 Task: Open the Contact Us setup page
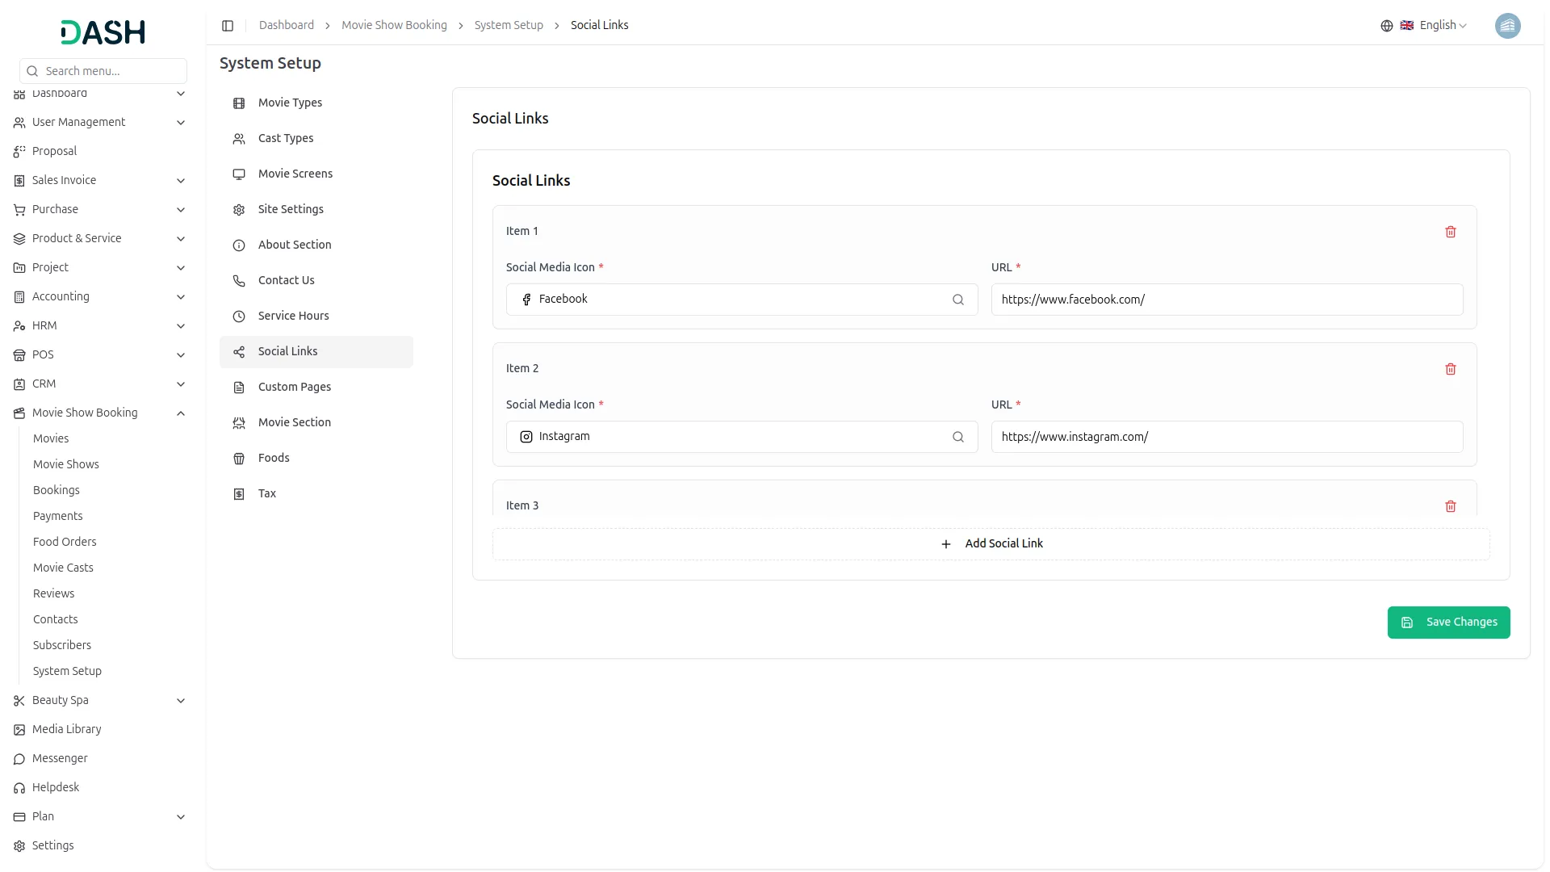[286, 280]
